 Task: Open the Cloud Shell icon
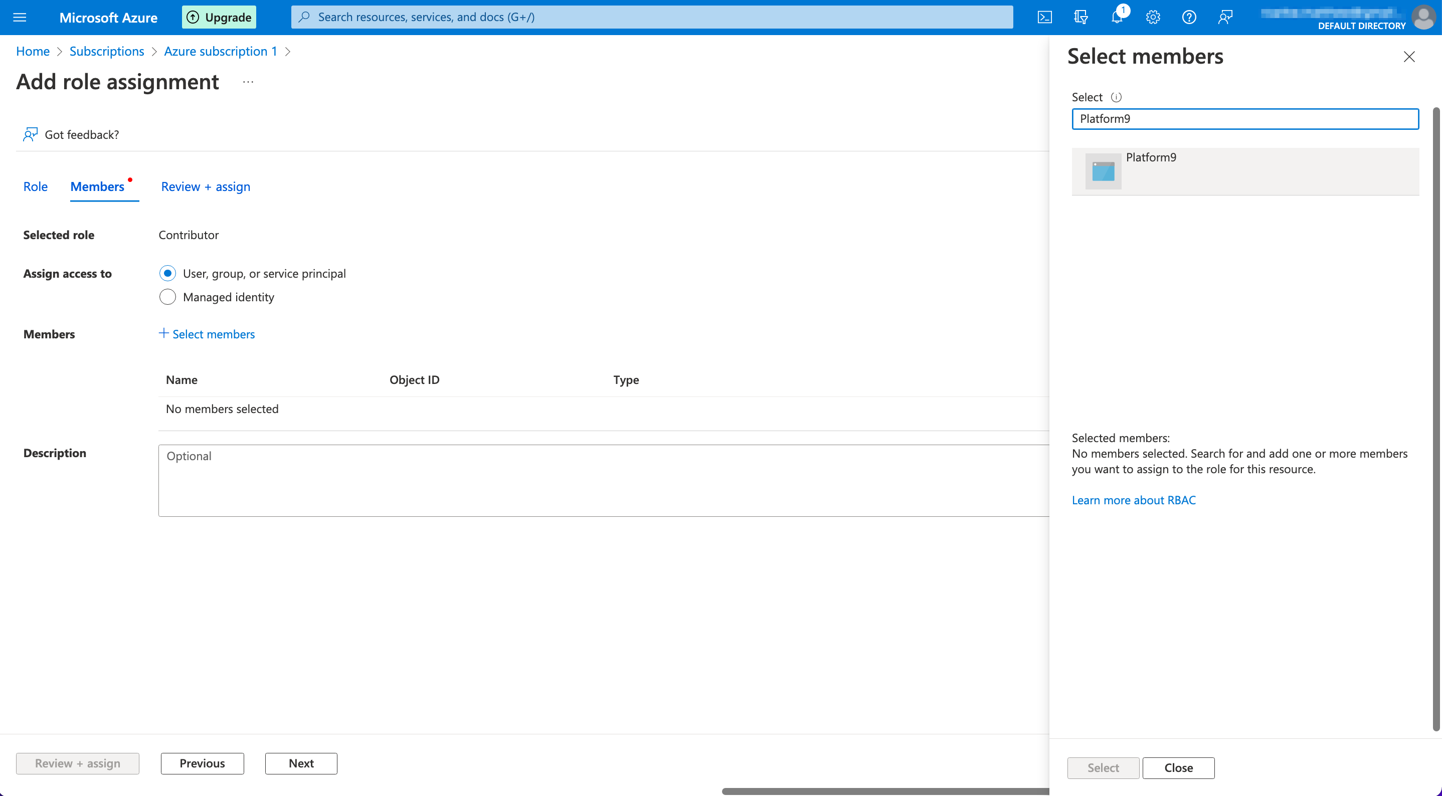point(1044,17)
